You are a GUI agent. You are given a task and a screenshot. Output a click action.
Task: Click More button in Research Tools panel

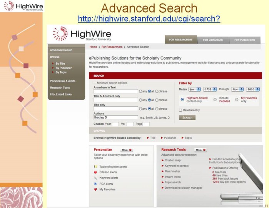pos(200,150)
